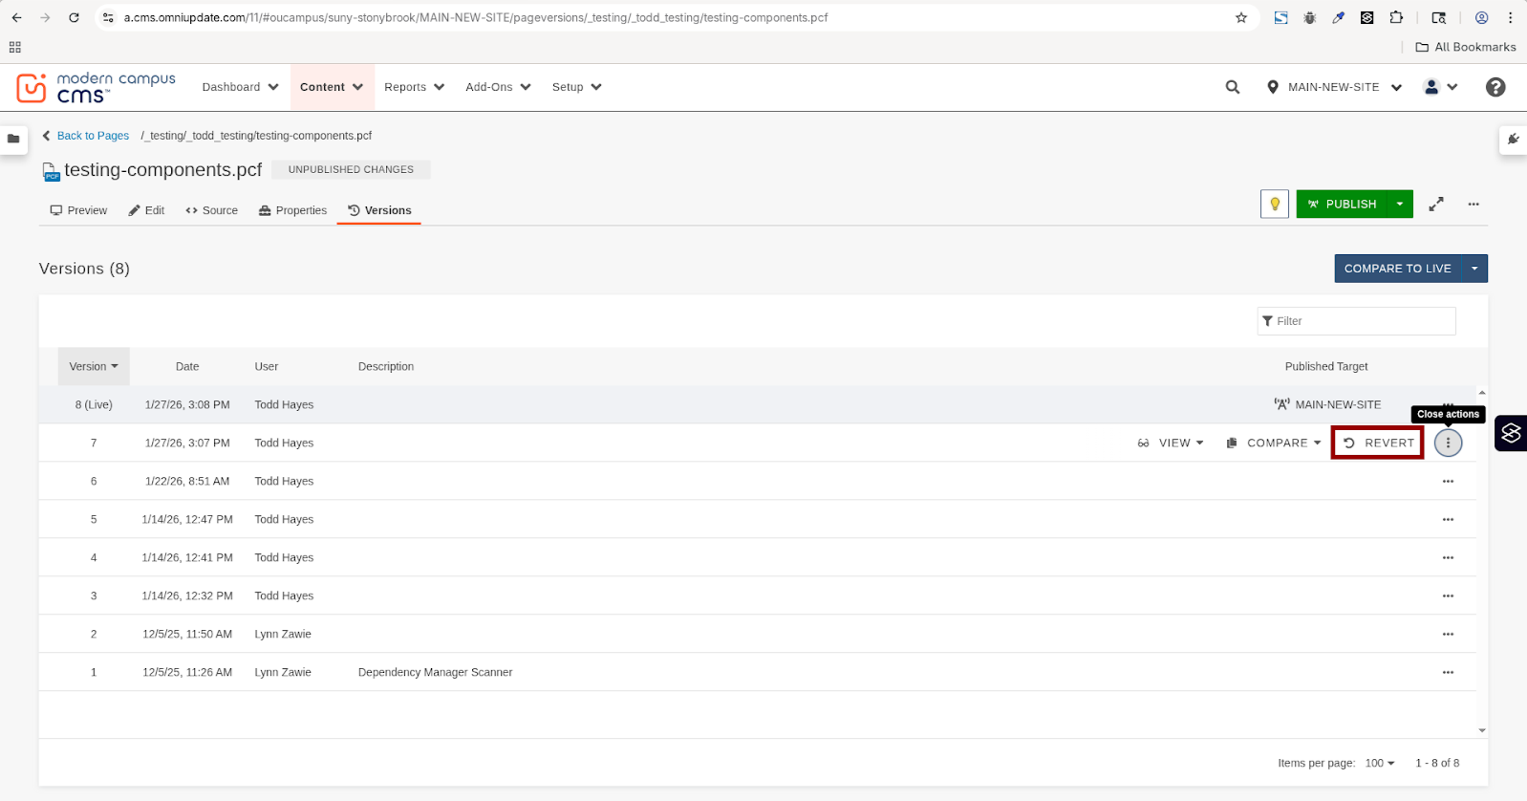Toggle fullscreen with the expand arrows icon
This screenshot has width=1527, height=801.
click(1436, 205)
